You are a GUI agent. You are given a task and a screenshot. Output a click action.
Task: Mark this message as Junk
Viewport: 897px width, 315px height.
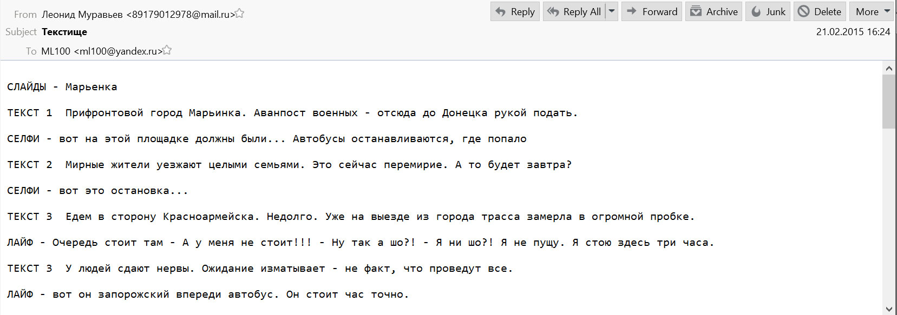[x=768, y=12]
